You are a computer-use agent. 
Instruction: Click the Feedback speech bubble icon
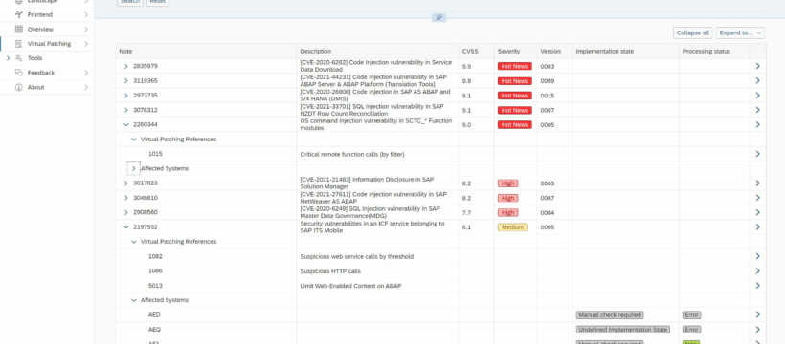19,73
